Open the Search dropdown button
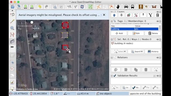The width and height of the screenshot is (171, 96). click(136, 51)
